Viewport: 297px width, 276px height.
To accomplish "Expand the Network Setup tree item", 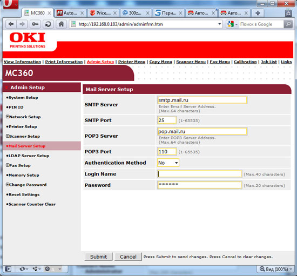I will [8, 117].
